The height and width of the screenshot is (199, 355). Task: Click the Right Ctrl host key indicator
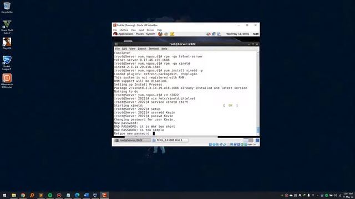point(251,144)
